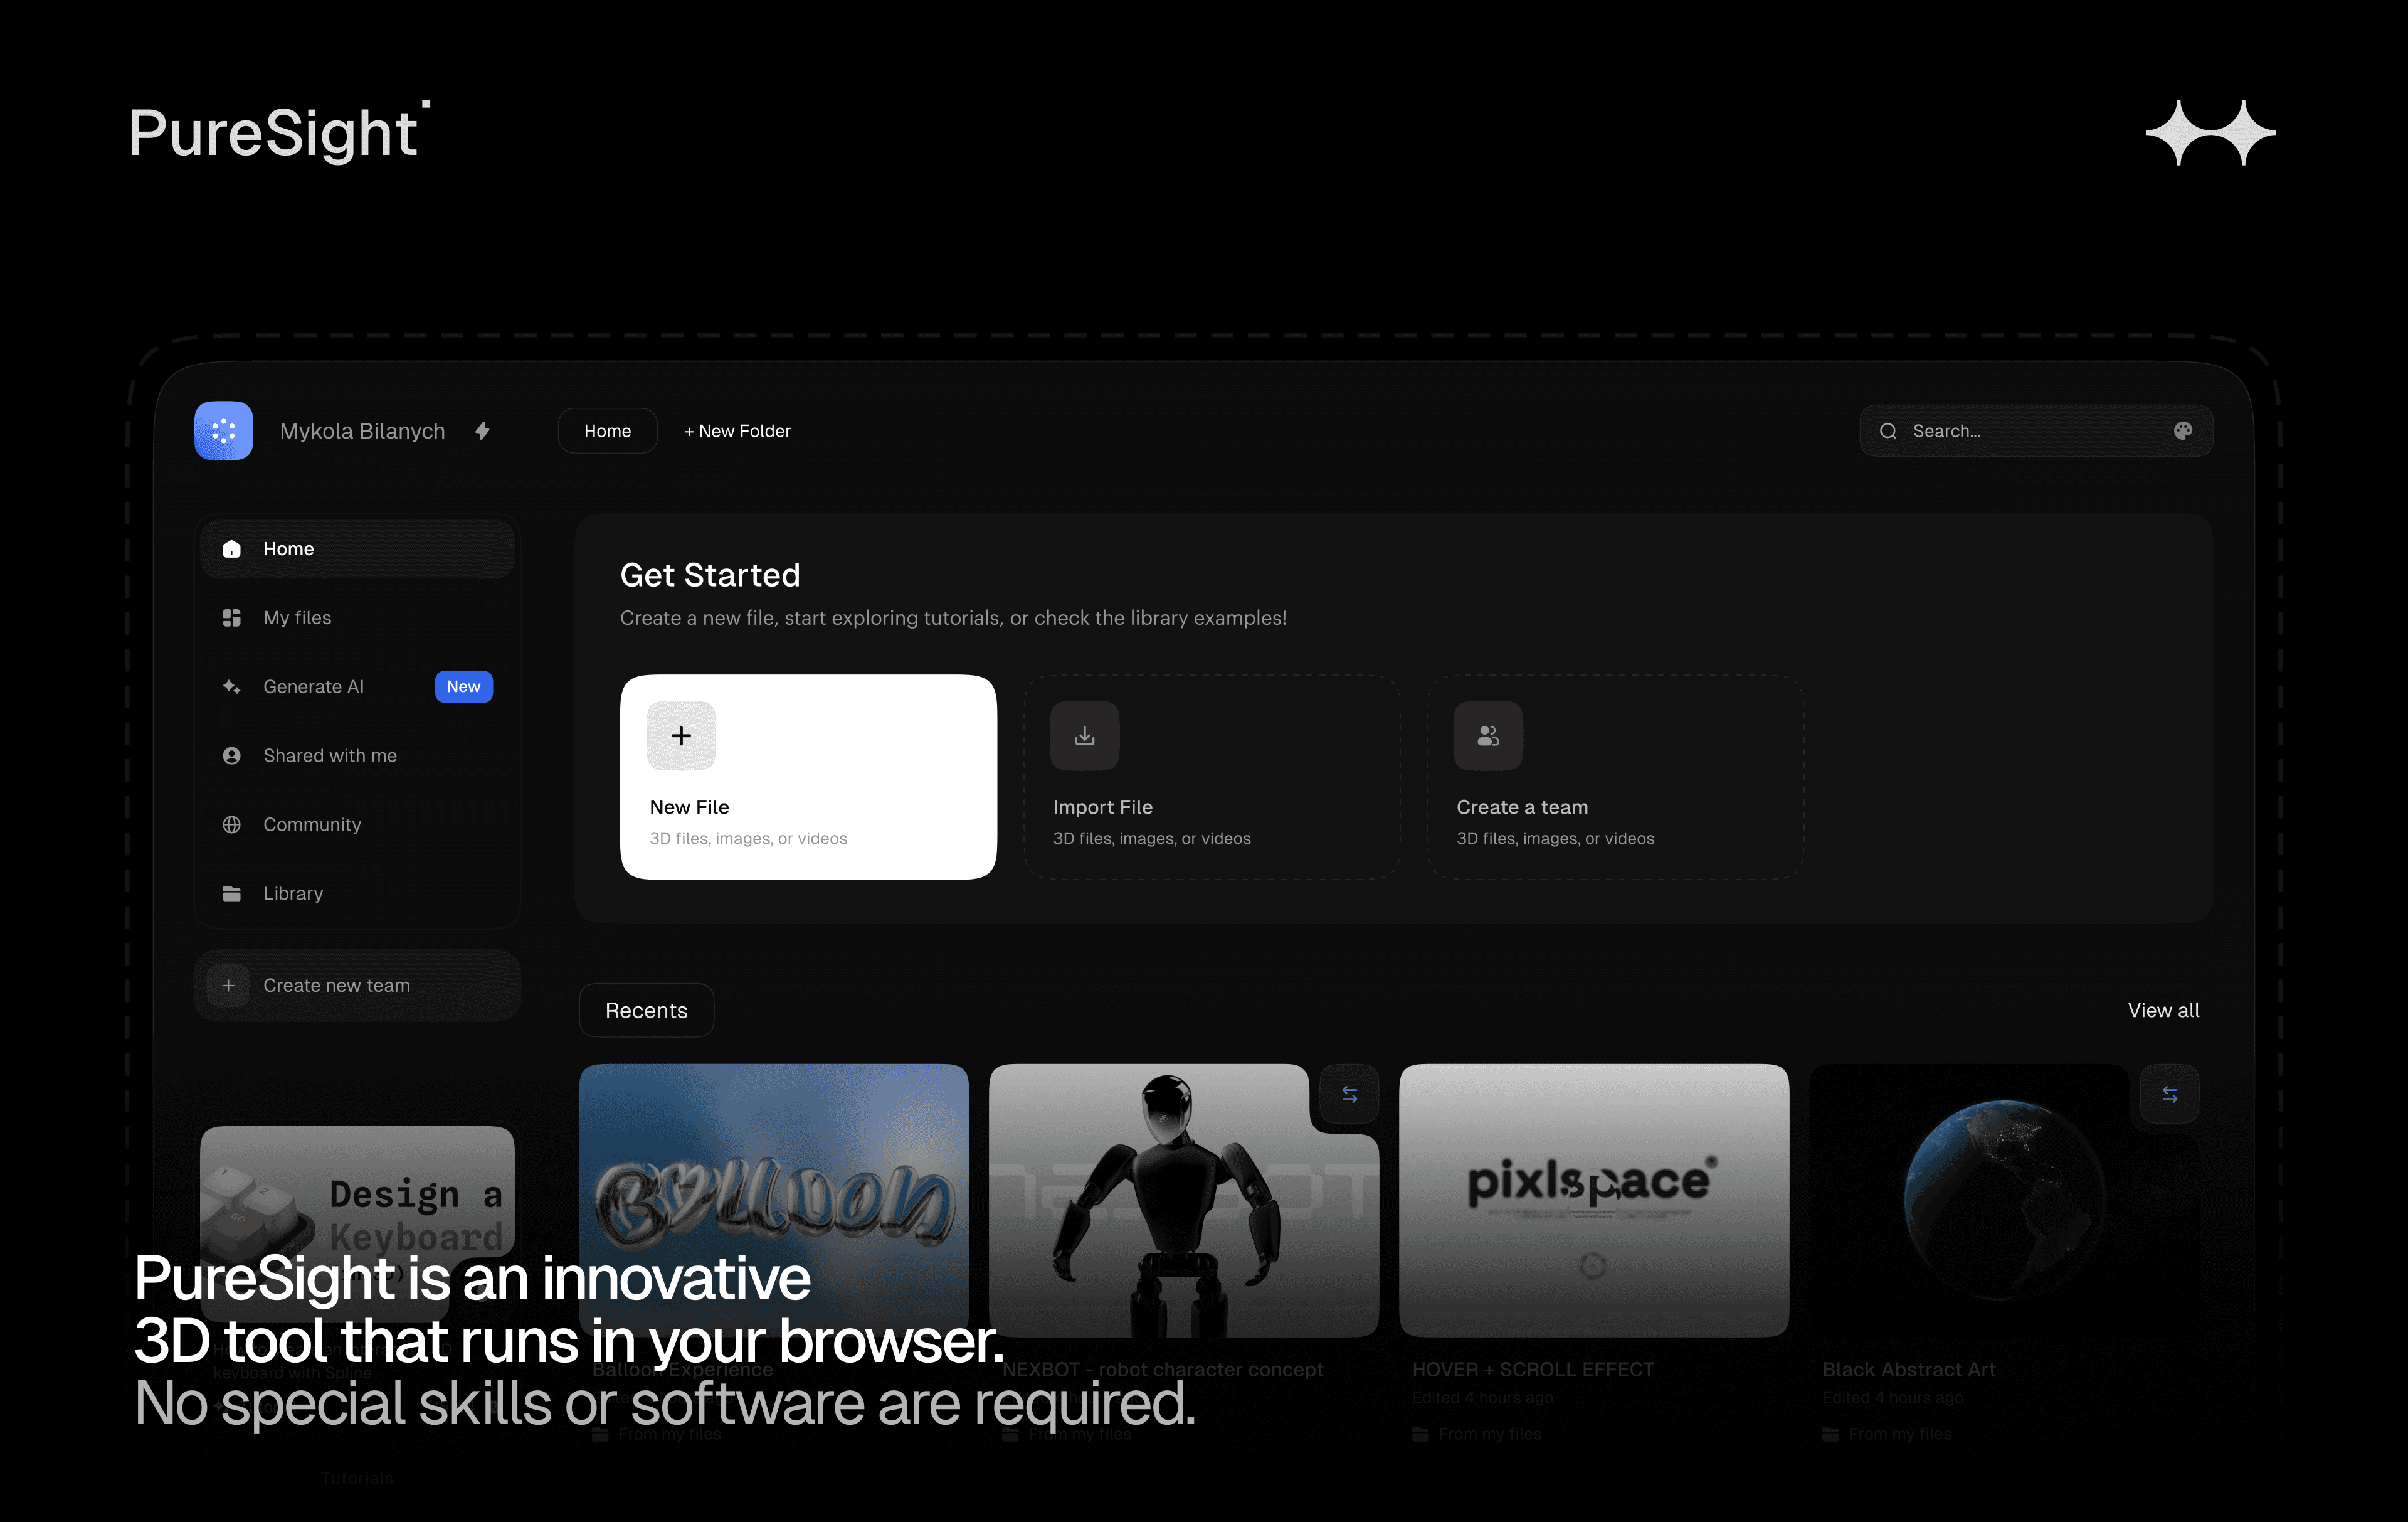
Task: Click the people icon on Create a team card
Action: pyautogui.click(x=1487, y=735)
